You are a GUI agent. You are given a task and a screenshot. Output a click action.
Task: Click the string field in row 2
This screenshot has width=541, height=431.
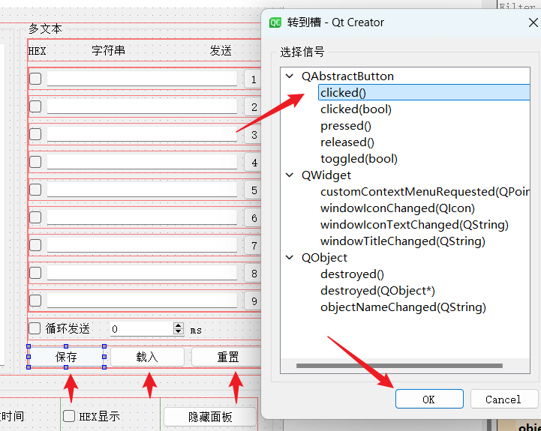[142, 106]
